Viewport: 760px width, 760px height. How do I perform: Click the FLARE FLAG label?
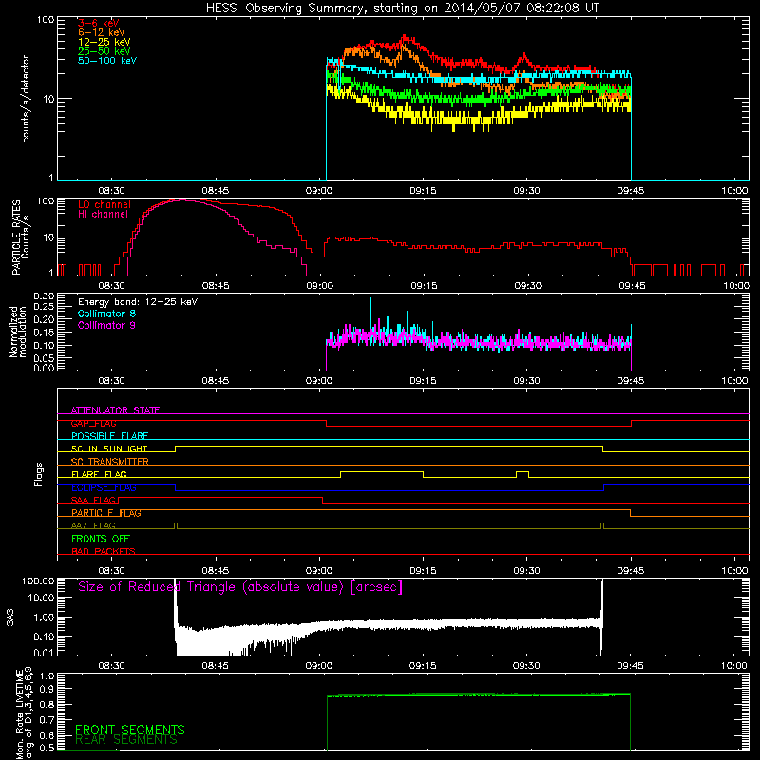pyautogui.click(x=99, y=474)
